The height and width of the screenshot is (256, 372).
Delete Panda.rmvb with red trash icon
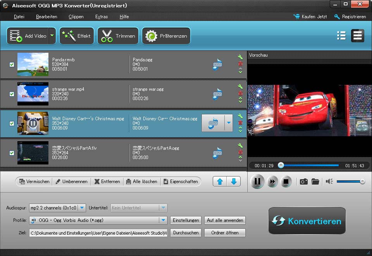pos(240,64)
